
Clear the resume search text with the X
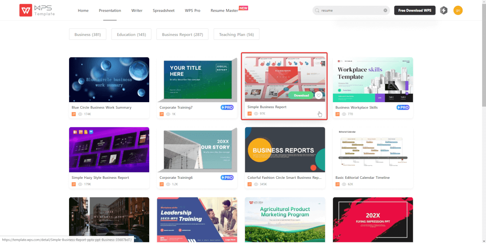pos(385,10)
